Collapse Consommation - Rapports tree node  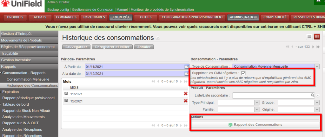click(1, 73)
